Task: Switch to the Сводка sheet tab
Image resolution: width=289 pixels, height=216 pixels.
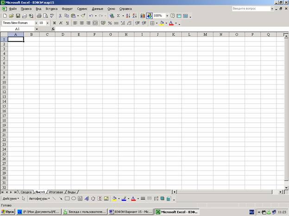Action: pyautogui.click(x=26, y=192)
